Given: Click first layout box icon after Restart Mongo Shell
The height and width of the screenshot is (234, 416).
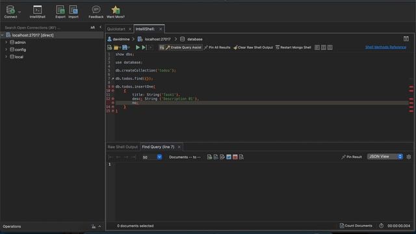Looking at the screenshot, I should click(x=317, y=47).
